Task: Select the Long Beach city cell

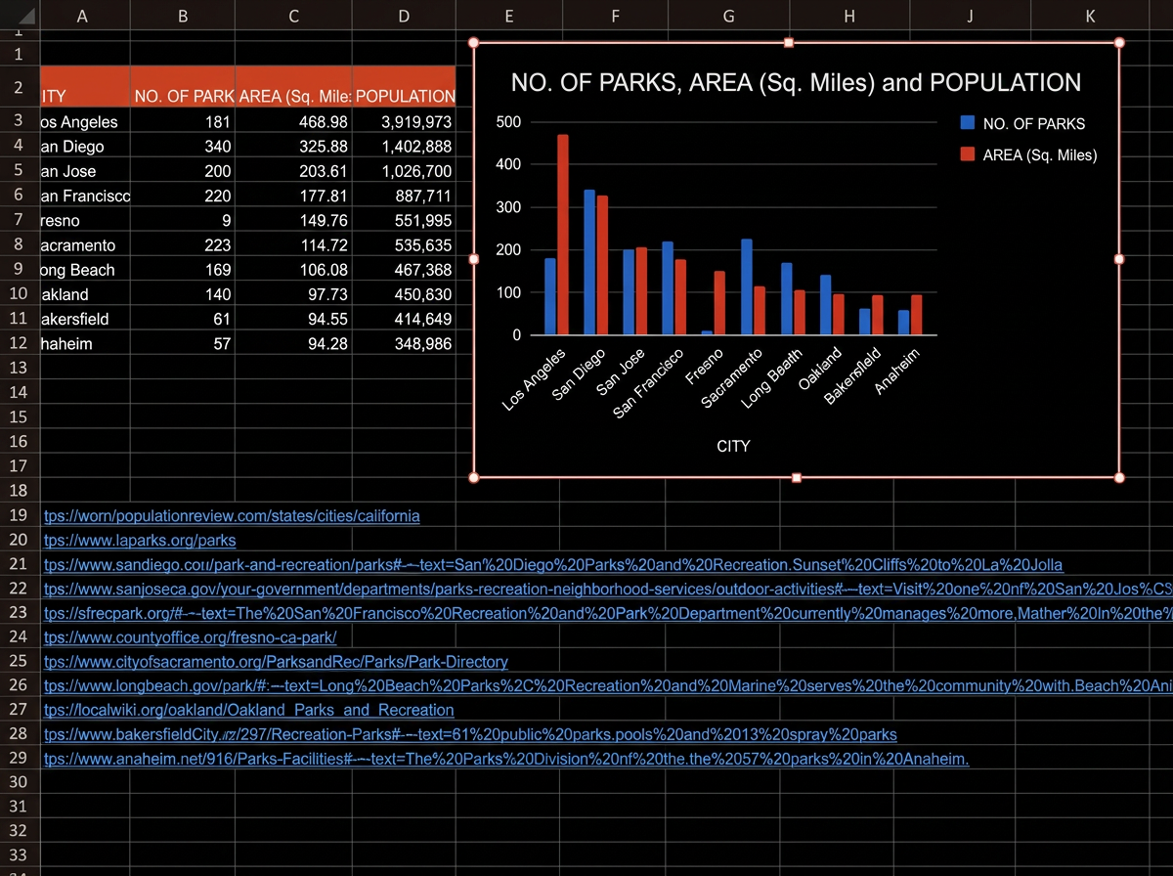Action: pyautogui.click(x=85, y=270)
